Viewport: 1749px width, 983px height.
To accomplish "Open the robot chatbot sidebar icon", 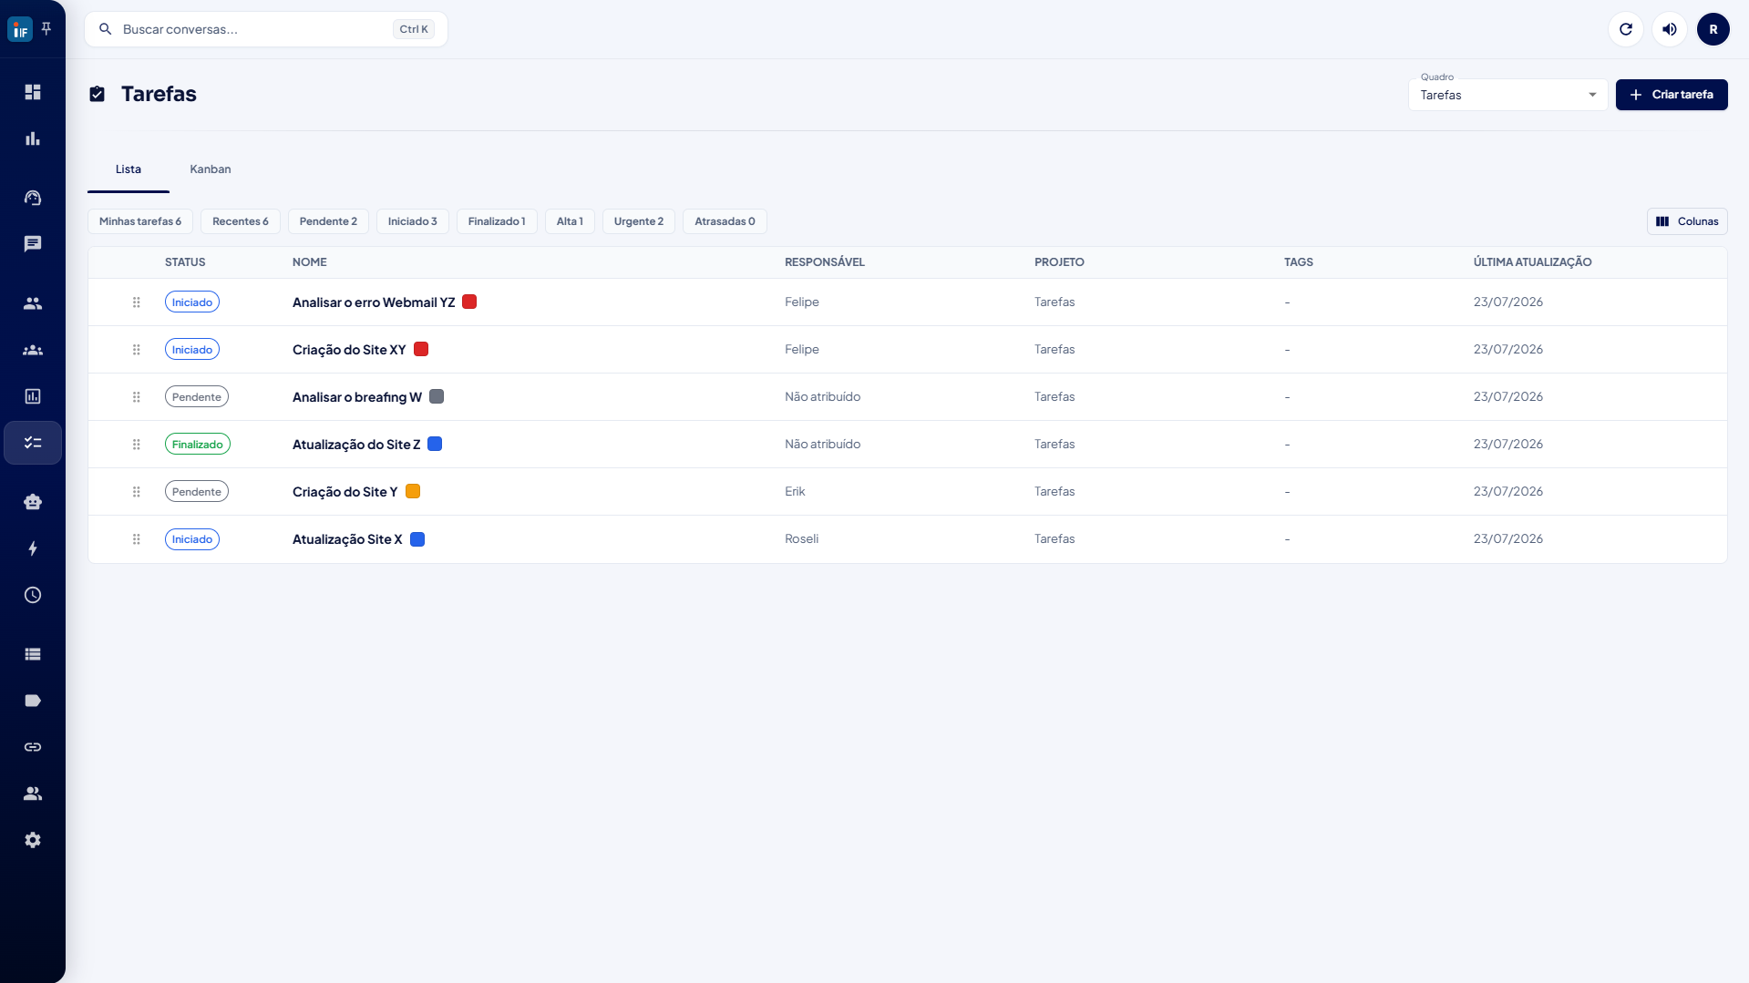I will tap(33, 502).
